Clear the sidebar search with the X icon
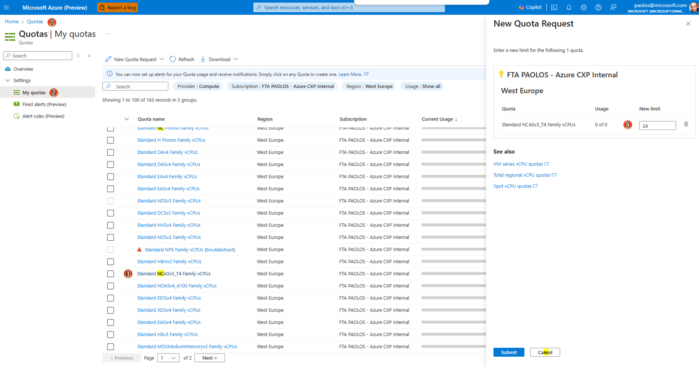The image size is (699, 367). click(78, 56)
